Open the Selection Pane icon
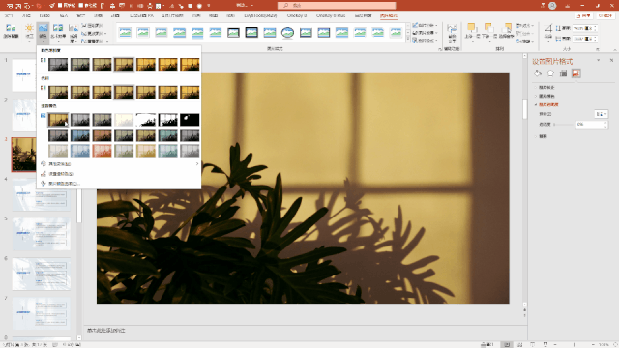This screenshot has width=619, height=348. [x=507, y=30]
